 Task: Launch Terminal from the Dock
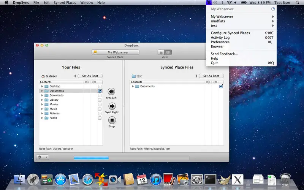[211, 179]
